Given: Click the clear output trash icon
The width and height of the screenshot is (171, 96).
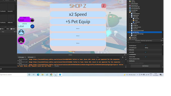Looking at the screenshot, I should [123, 57].
